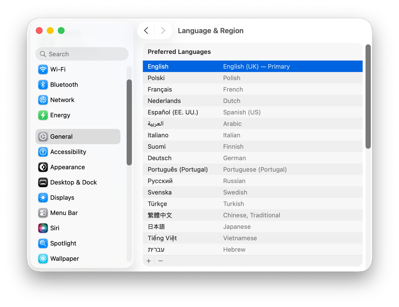399x307 pixels.
Task: Go to Desktop & Dock settings
Action: (x=73, y=182)
